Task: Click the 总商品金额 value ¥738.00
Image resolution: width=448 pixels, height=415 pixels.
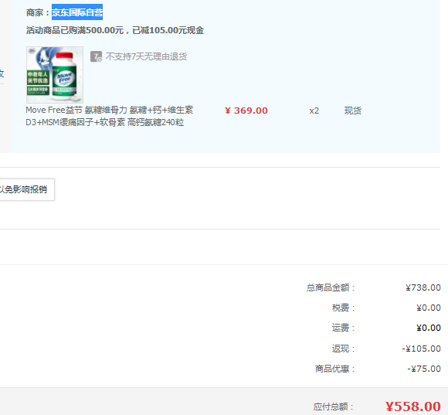Action: pyautogui.click(x=423, y=287)
